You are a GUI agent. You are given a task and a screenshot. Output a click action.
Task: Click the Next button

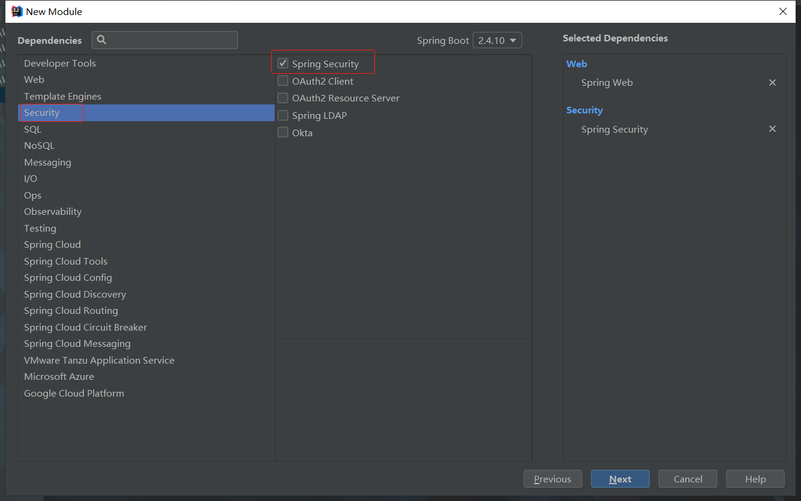click(x=620, y=479)
